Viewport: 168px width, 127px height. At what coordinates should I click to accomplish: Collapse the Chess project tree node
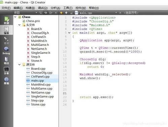(15, 17)
